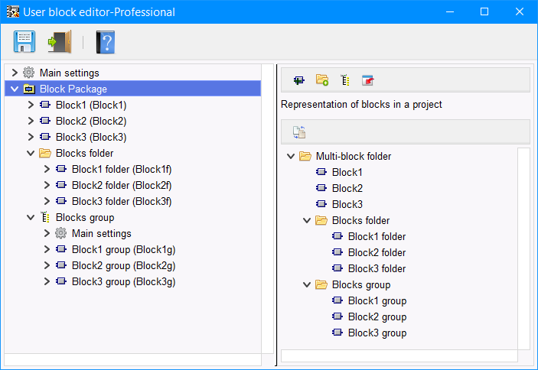Viewport: 538px width, 370px height.
Task: Click the add blocks group icon
Action: tap(344, 80)
